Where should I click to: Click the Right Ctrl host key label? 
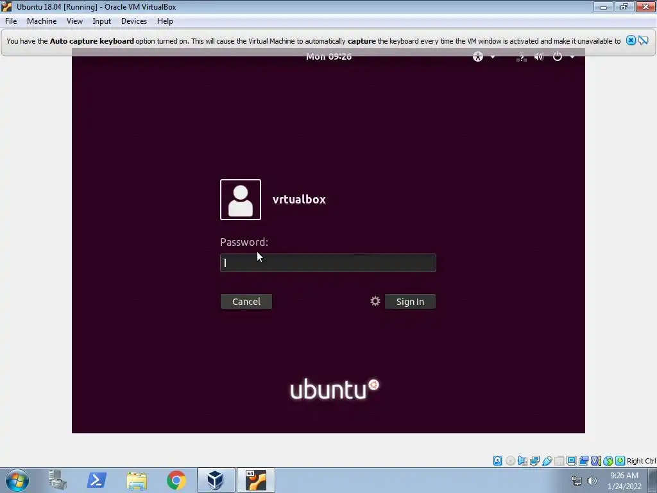(x=641, y=461)
